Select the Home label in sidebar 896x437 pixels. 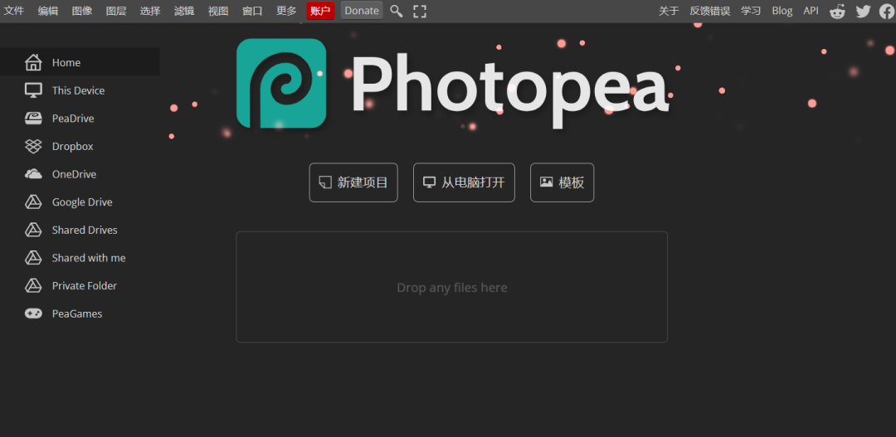tap(66, 63)
